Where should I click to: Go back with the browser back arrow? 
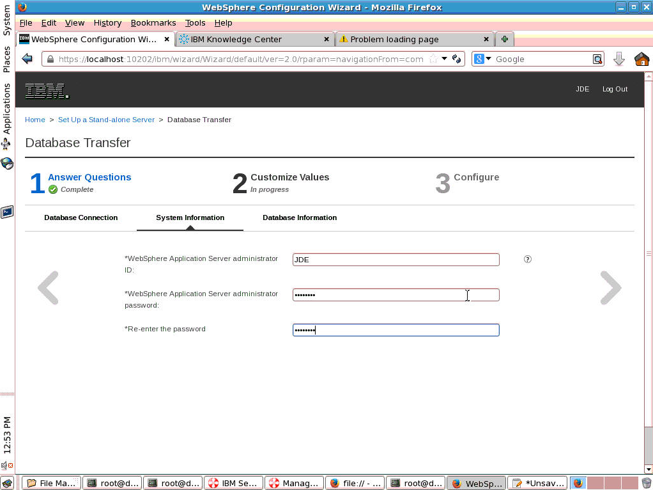click(x=27, y=59)
